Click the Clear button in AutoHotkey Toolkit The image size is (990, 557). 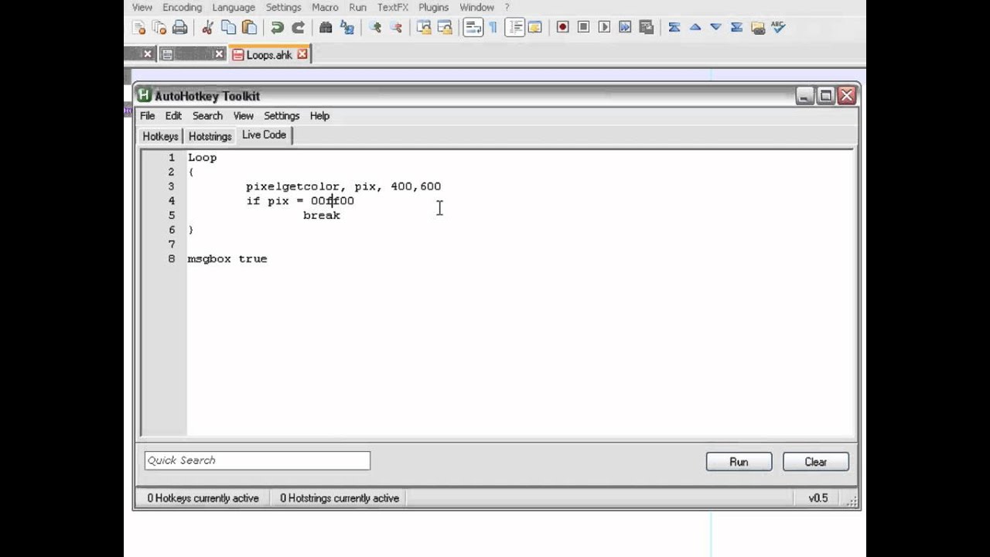(815, 462)
